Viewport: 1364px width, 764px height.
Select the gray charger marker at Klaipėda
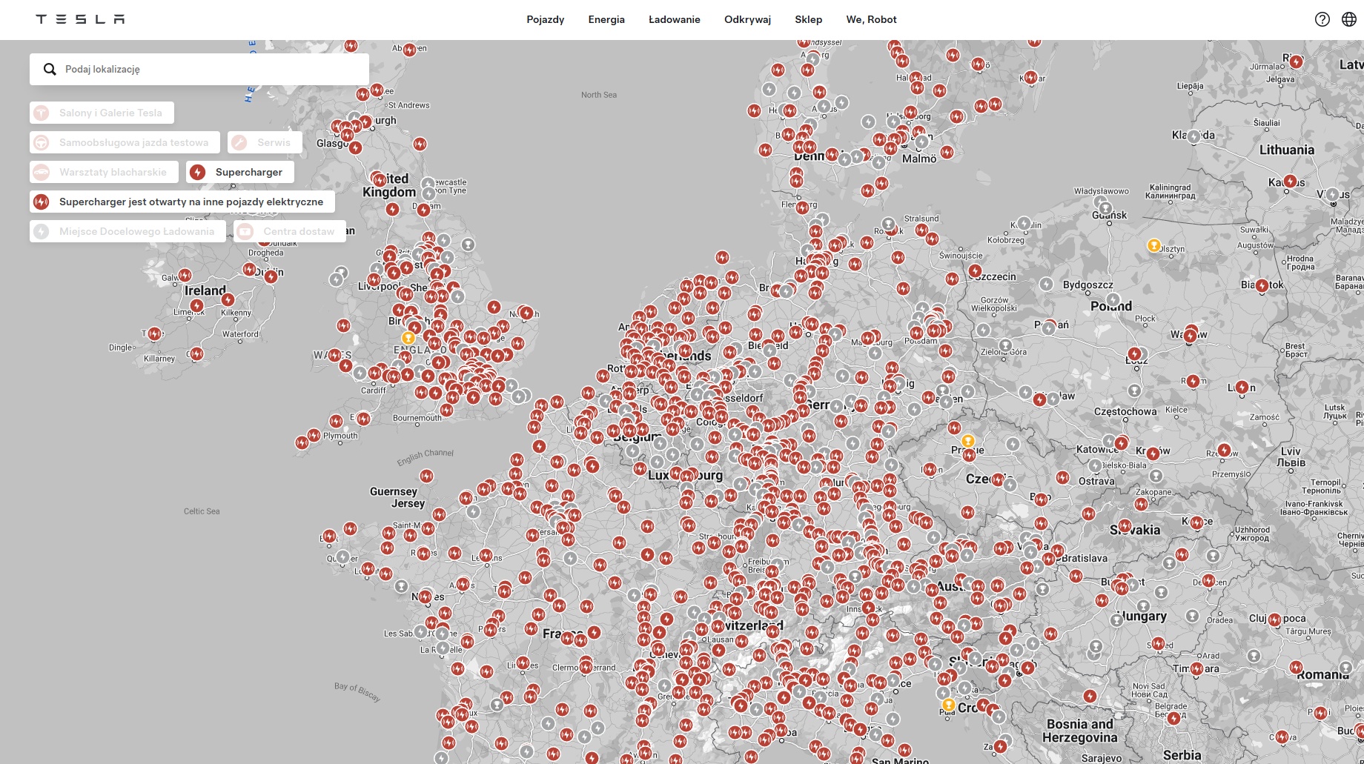pos(1193,136)
